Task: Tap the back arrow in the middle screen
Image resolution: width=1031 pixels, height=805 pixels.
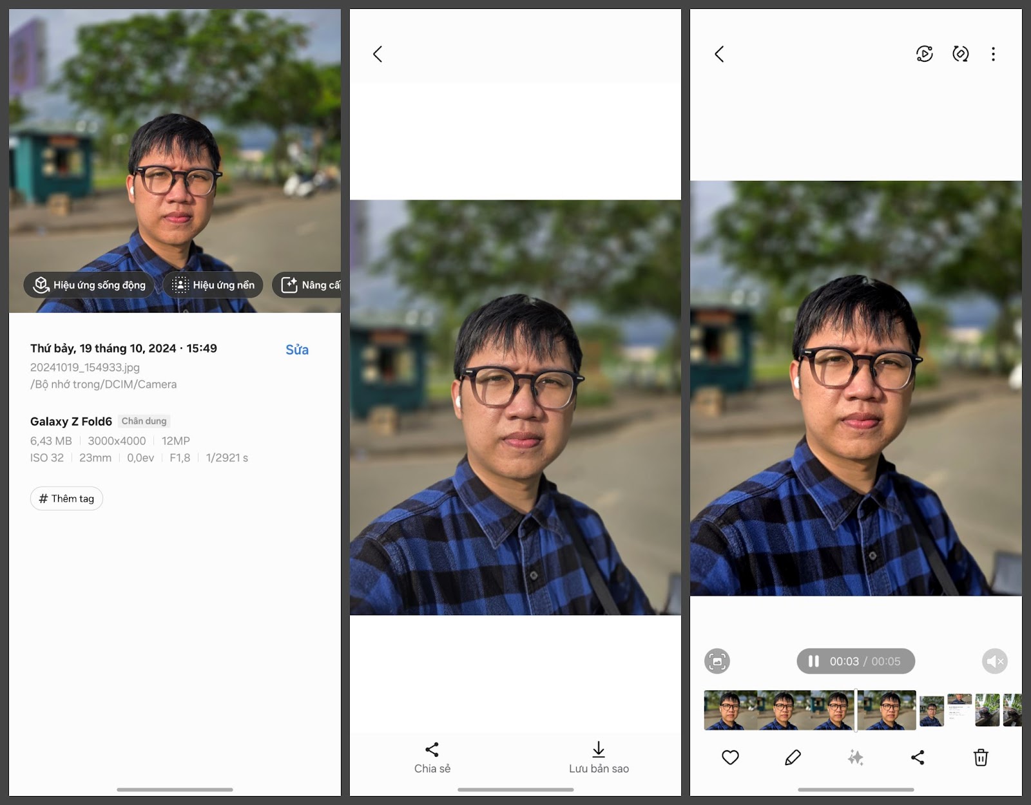Action: [x=378, y=54]
